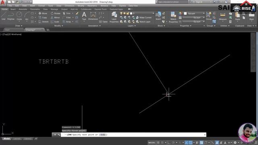Screen dimensions: 258x145
Task: Expand the Utilities panel
Action: (225, 26)
